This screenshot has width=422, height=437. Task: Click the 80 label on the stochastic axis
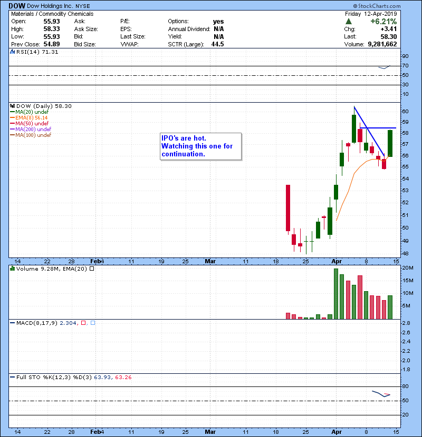[405, 386]
